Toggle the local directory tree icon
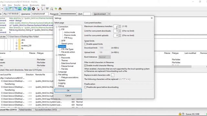The image size is (207, 116). 11,9
